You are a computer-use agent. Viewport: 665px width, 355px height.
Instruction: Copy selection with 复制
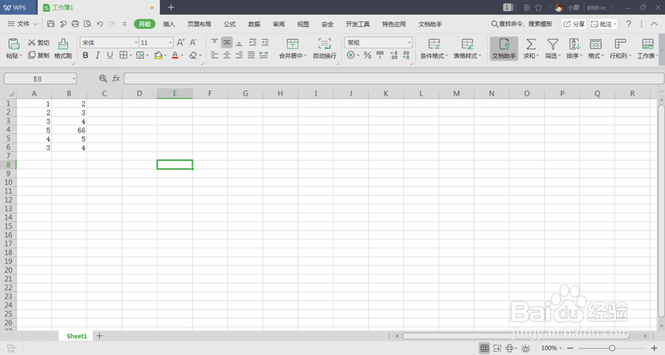pyautogui.click(x=39, y=56)
